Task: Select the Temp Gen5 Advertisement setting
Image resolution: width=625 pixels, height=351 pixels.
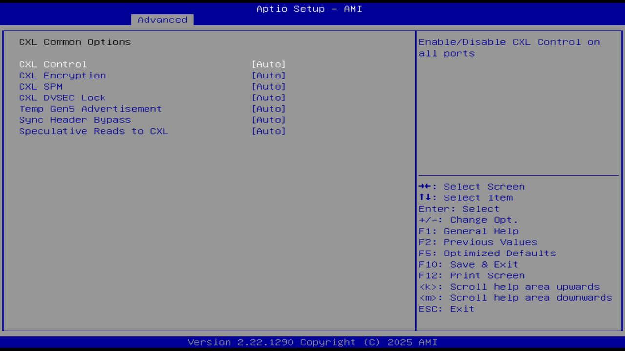Action: click(90, 108)
